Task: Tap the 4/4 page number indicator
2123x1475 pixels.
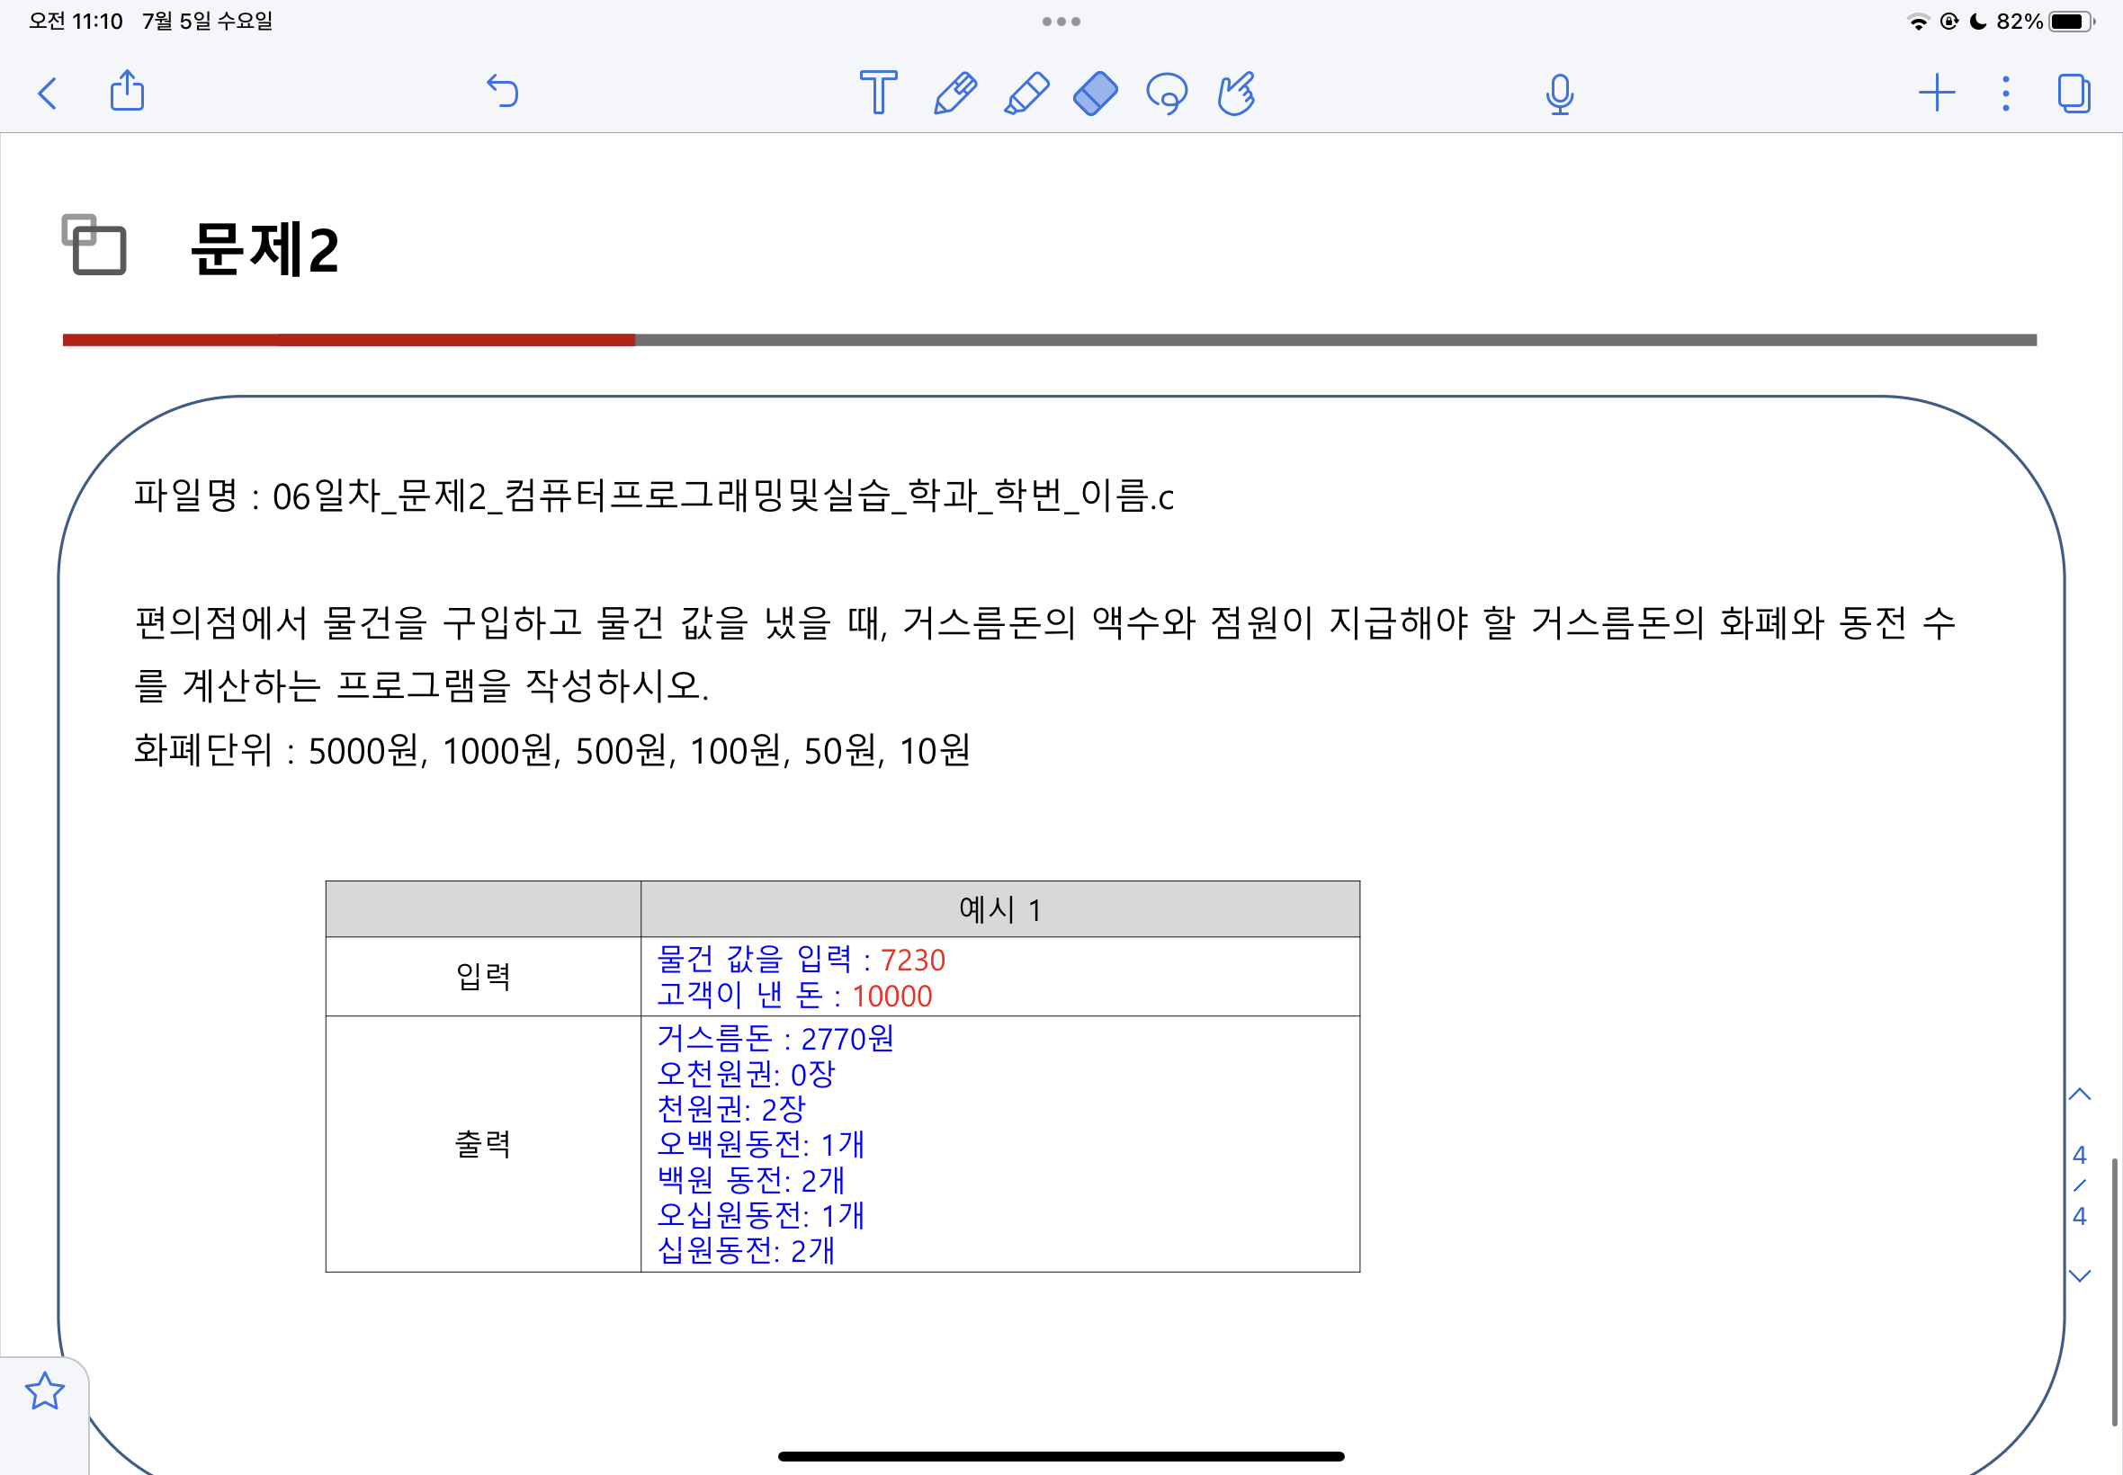Action: 2080,1184
